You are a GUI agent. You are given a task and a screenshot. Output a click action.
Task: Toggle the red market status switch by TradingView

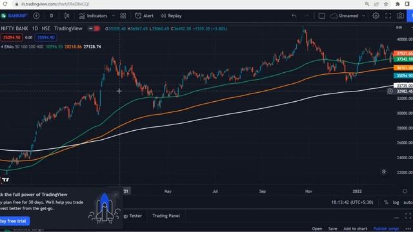[94, 28]
